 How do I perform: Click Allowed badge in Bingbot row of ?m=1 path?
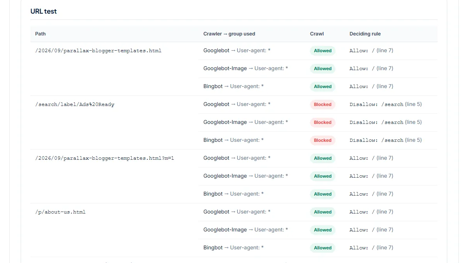323,194
